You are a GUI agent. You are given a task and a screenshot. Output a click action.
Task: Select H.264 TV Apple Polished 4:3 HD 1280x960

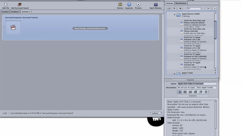click(x=190, y=57)
